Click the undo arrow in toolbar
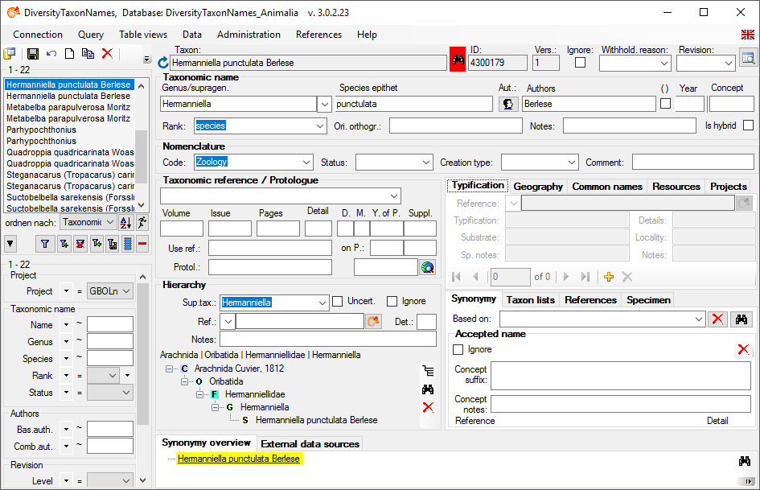760x490 pixels. pyautogui.click(x=51, y=54)
